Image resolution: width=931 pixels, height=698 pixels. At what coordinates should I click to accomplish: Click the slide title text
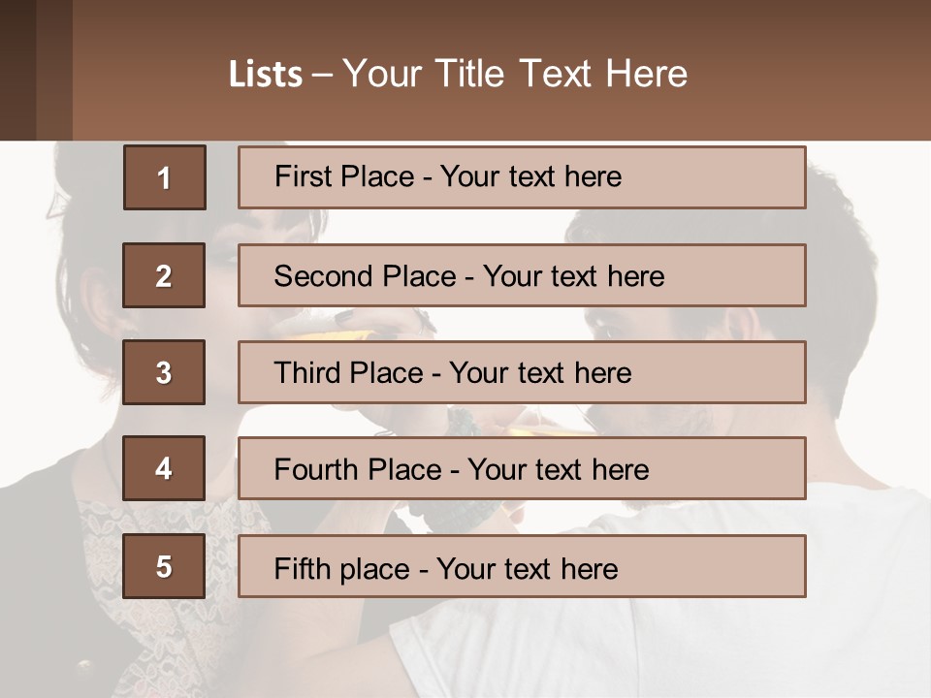pos(458,74)
